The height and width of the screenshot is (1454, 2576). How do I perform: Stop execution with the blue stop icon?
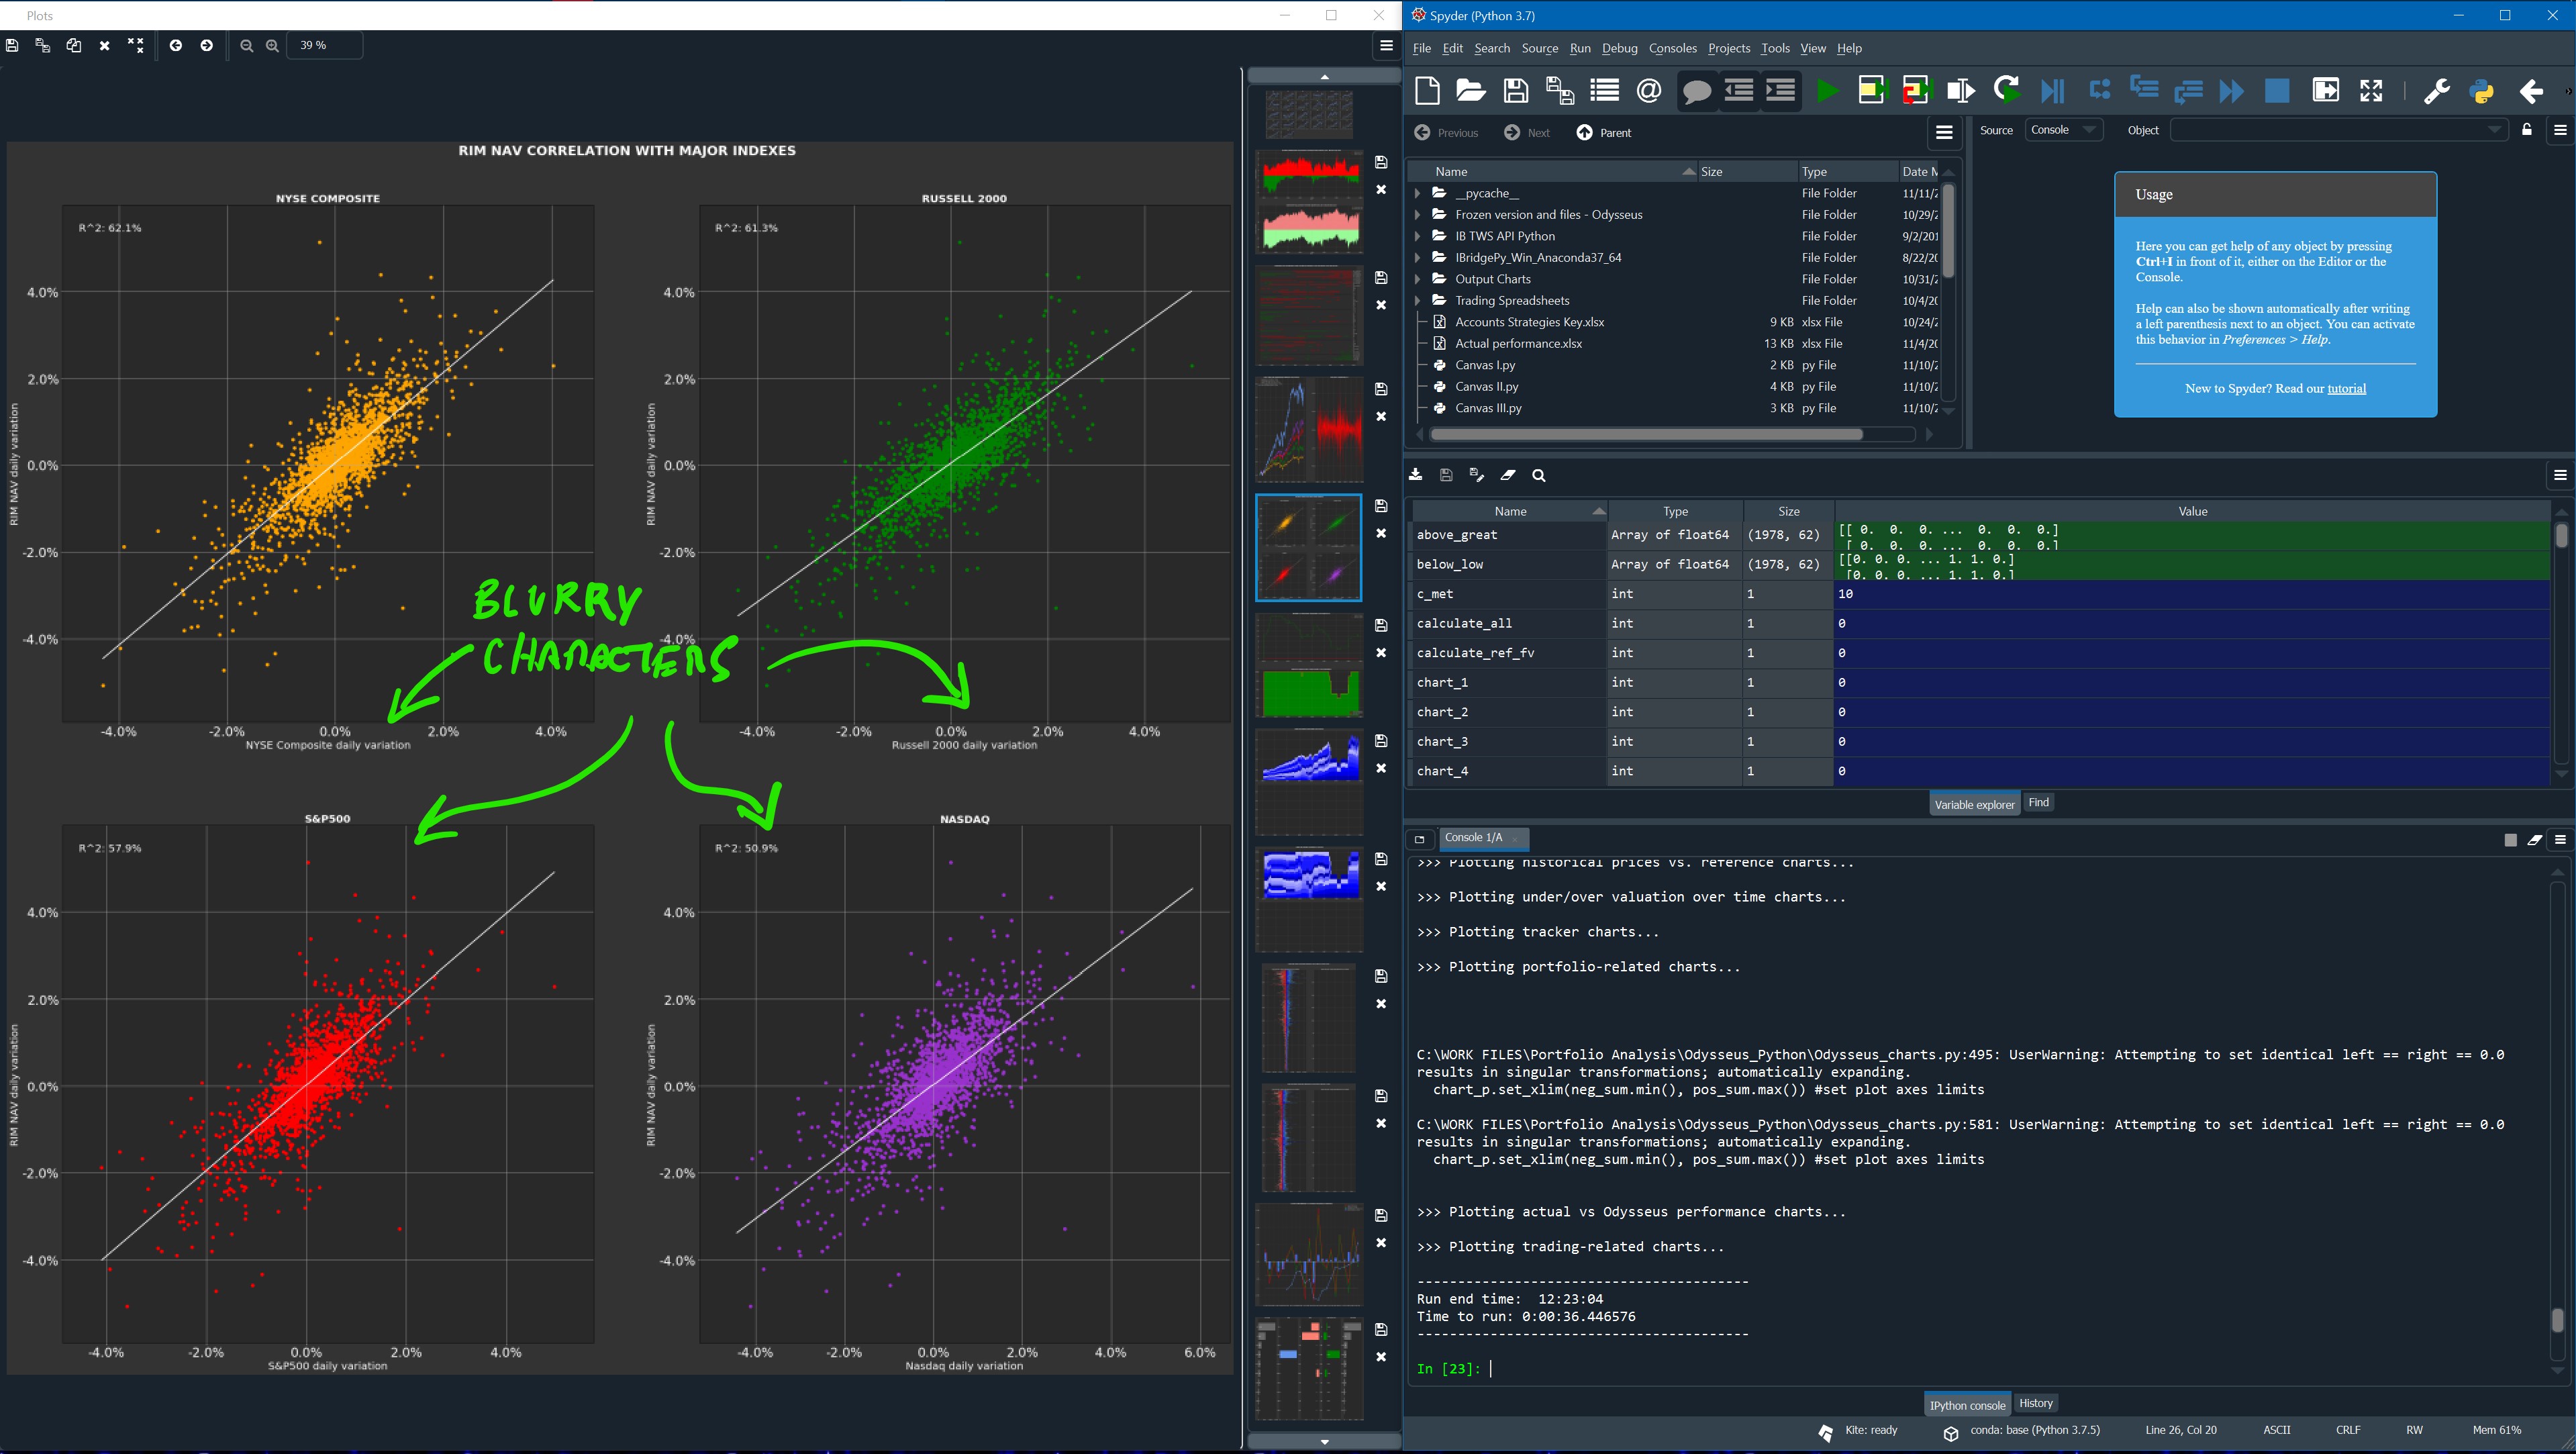click(2277, 90)
